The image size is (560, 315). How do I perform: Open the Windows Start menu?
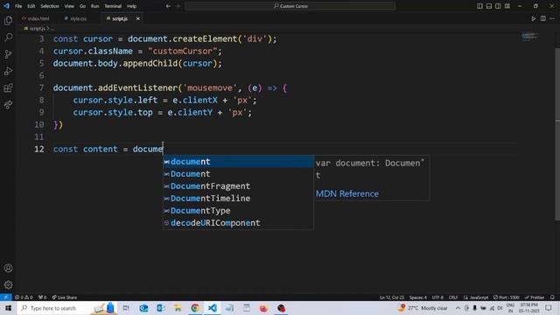[x=8, y=308]
